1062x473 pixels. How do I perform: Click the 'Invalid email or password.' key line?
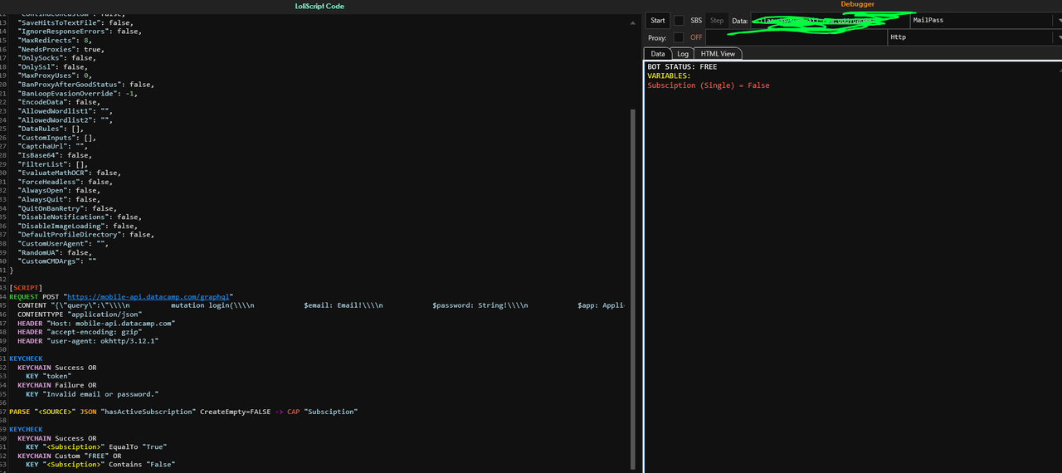(92, 394)
